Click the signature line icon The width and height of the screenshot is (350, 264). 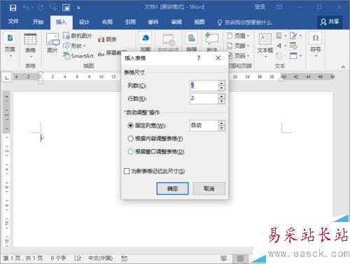[x=293, y=36]
